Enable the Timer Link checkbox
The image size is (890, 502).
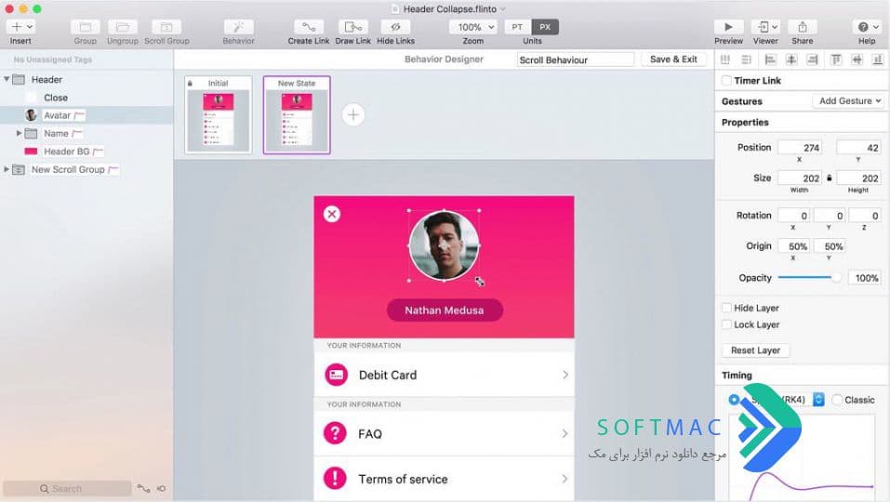click(x=726, y=81)
